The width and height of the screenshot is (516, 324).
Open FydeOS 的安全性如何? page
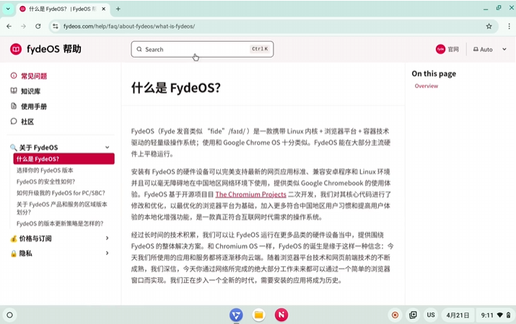45,182
